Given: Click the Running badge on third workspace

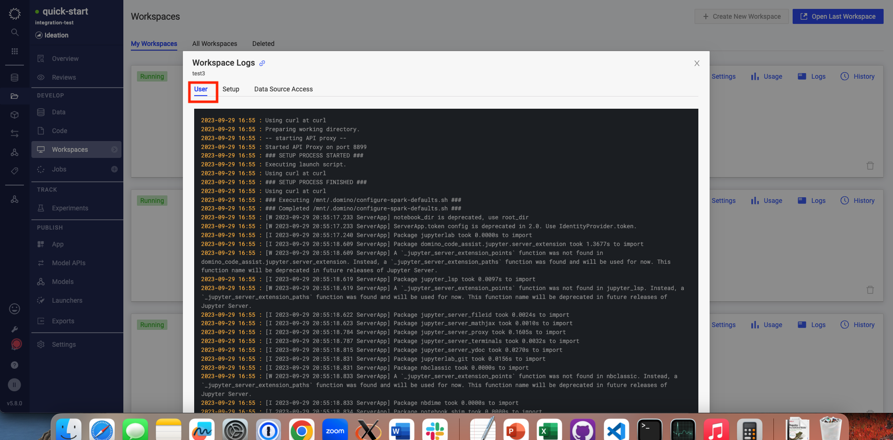Looking at the screenshot, I should coord(152,325).
